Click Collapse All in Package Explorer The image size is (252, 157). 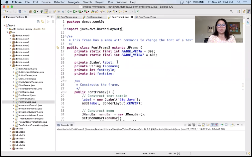(38, 22)
